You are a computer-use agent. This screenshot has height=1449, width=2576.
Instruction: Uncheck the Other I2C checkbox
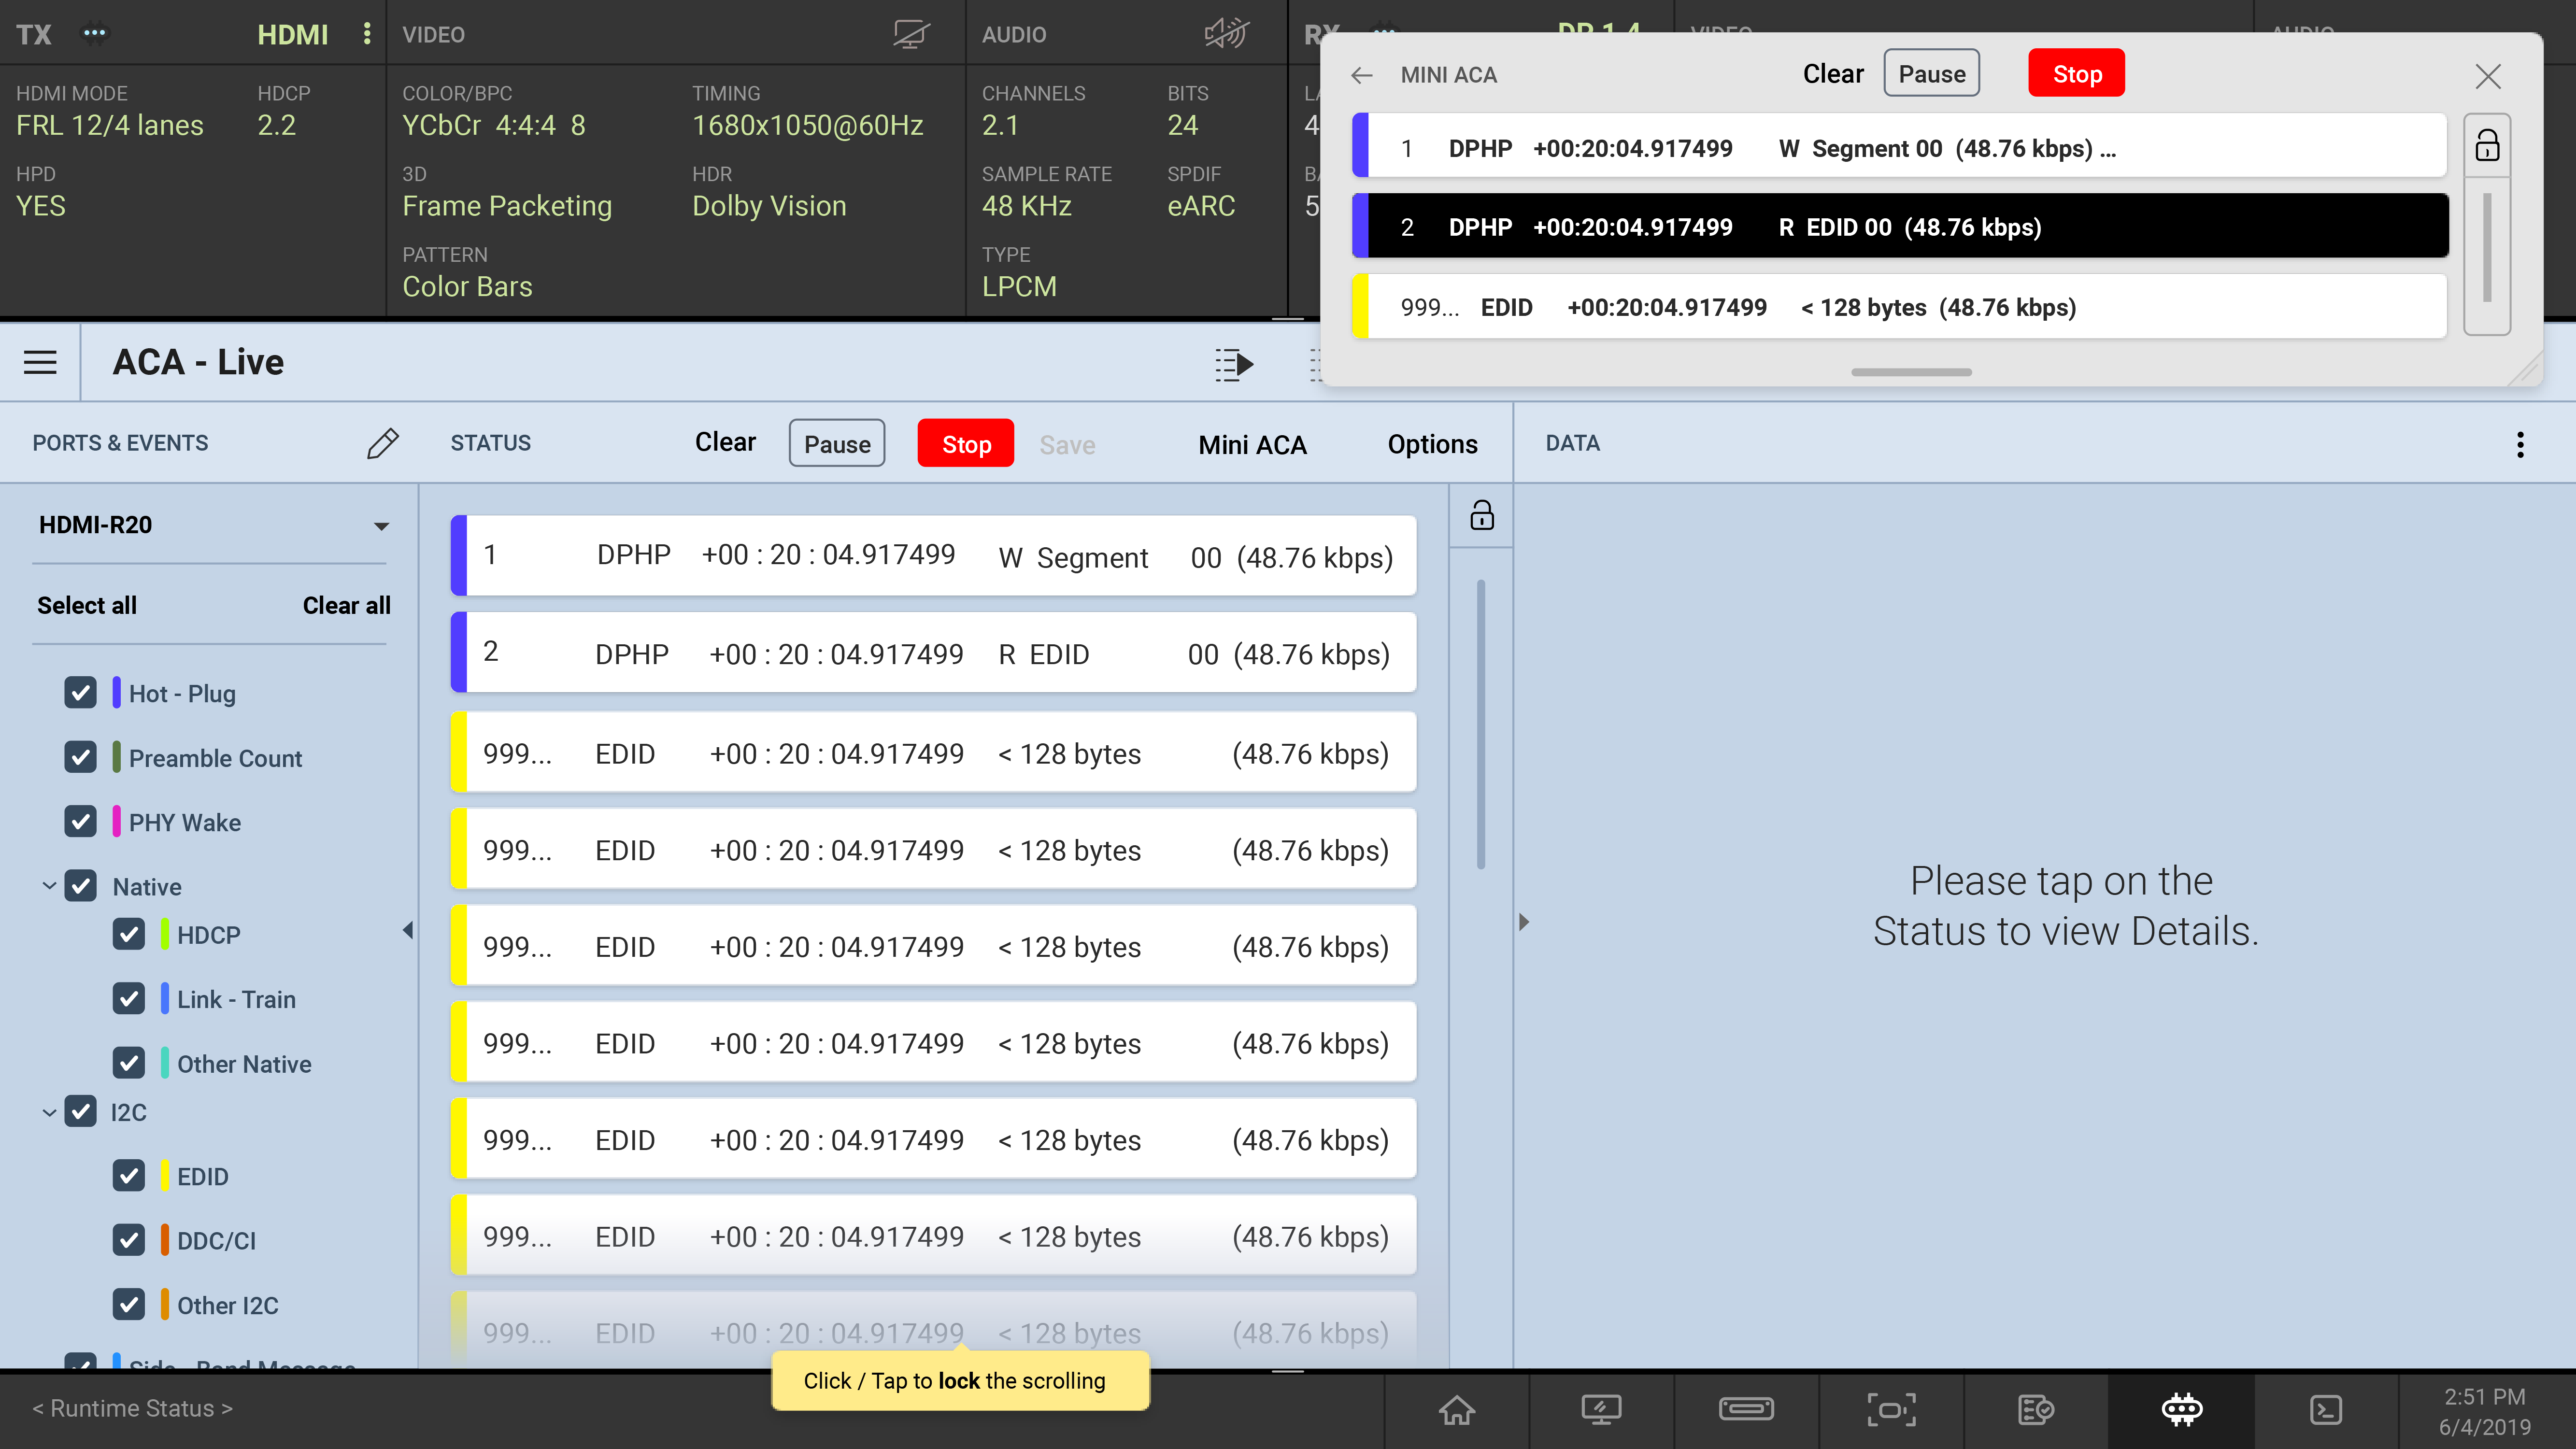pyautogui.click(x=128, y=1305)
